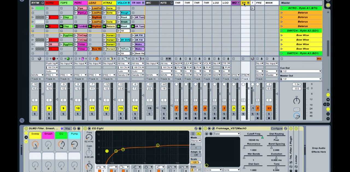Click Stop All Clips on the Master track
The image size is (350, 172).
point(318,58)
